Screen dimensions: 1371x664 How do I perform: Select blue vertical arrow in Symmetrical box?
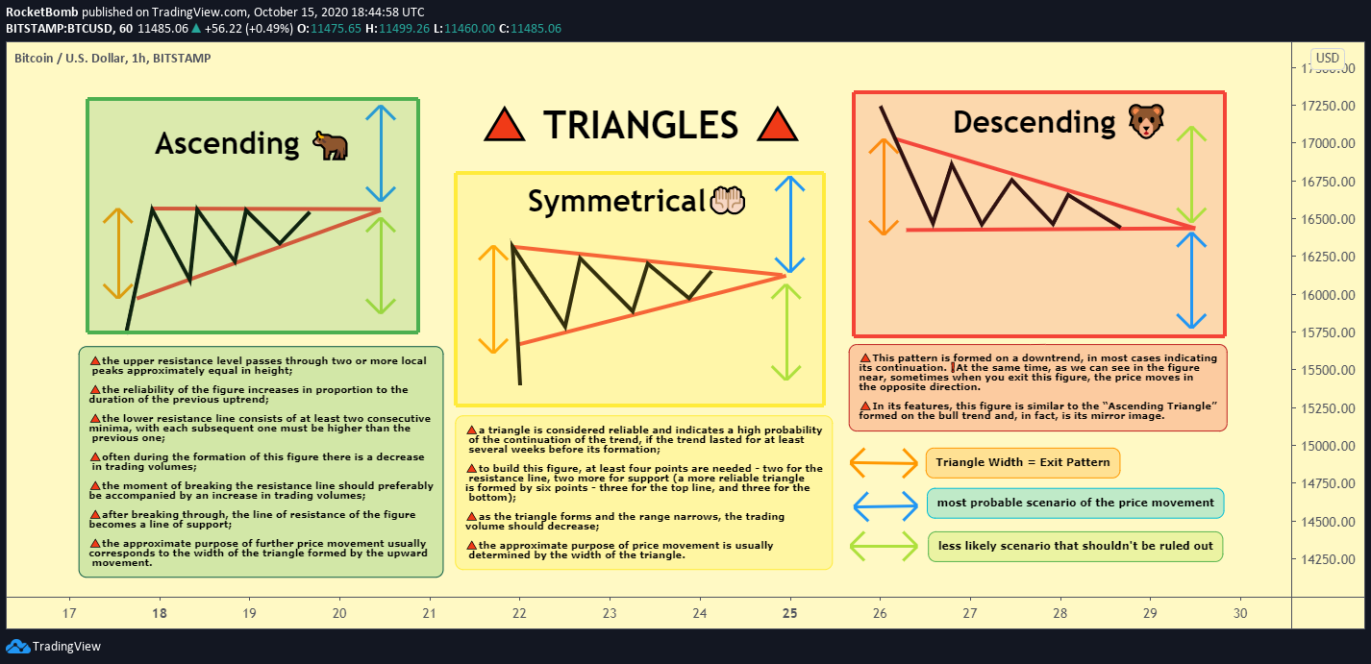pyautogui.click(x=789, y=225)
